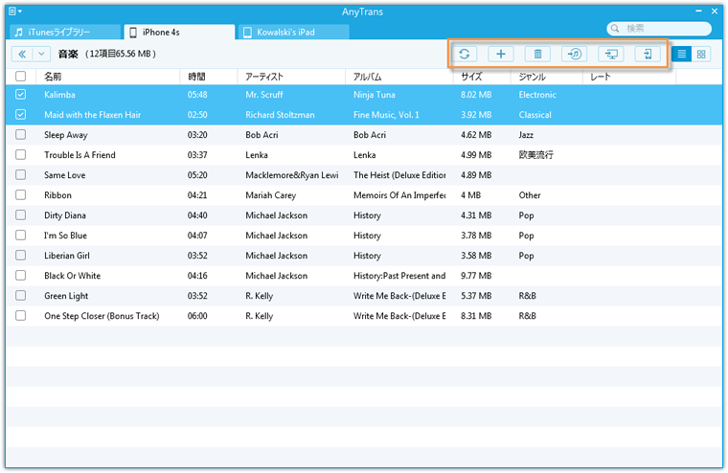Click album The Heist (Deluxe Edition
Viewport: 728px width, 473px height.
399,175
